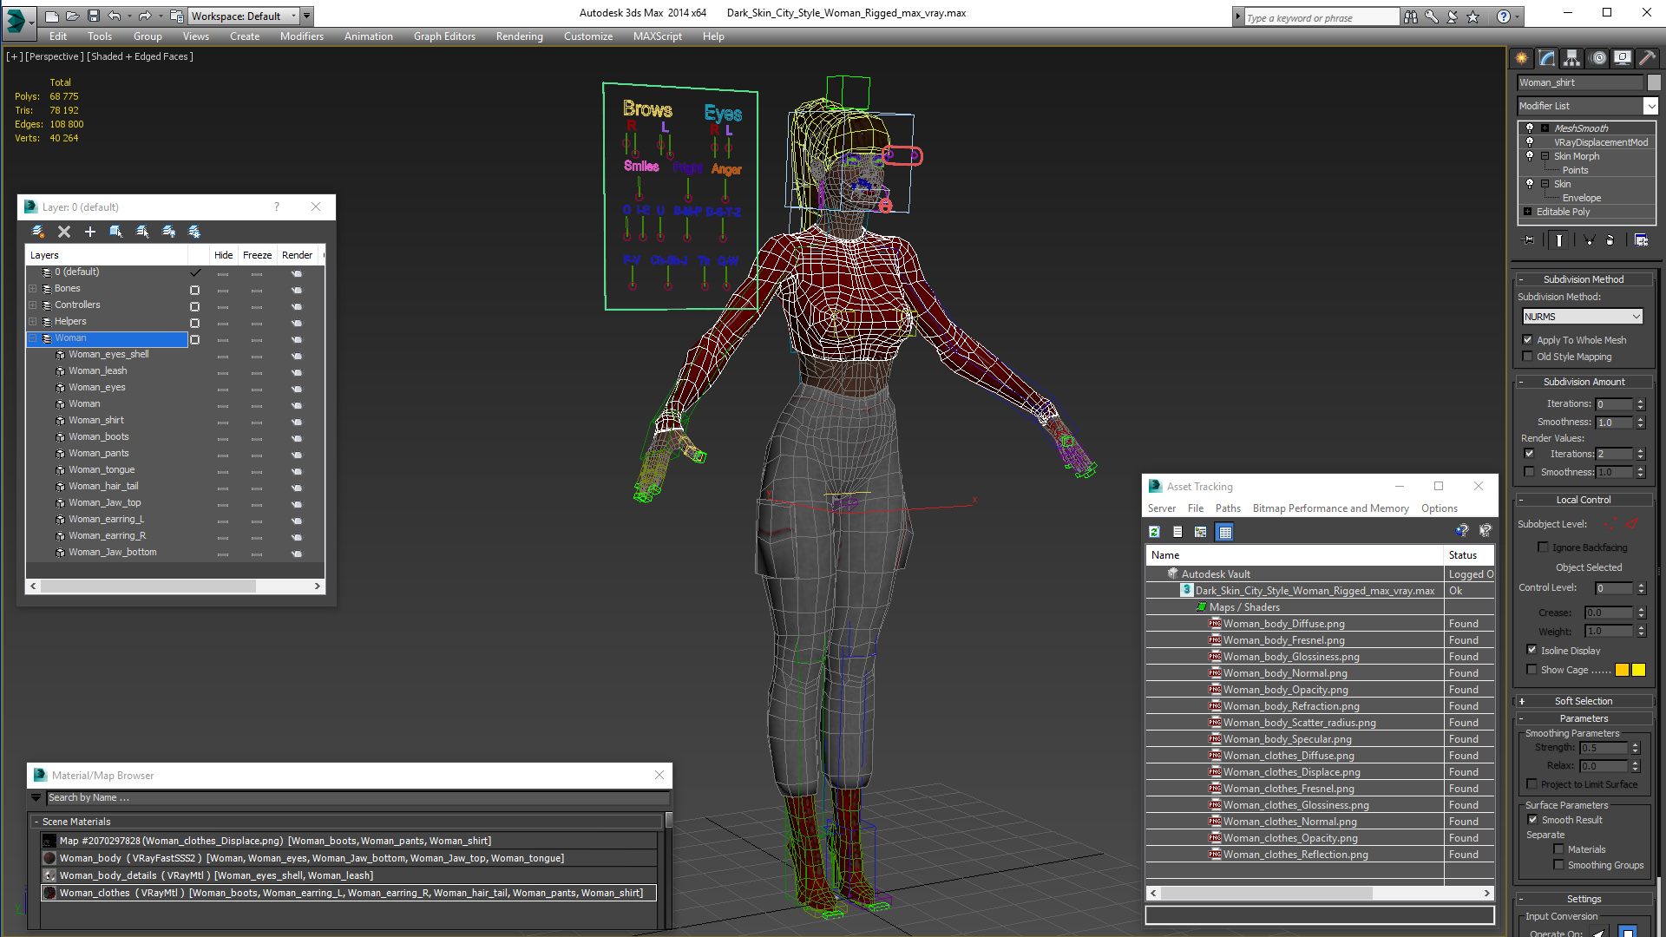Add selected objects to highlighted layer
This screenshot has height=937, width=1666.
(x=90, y=232)
